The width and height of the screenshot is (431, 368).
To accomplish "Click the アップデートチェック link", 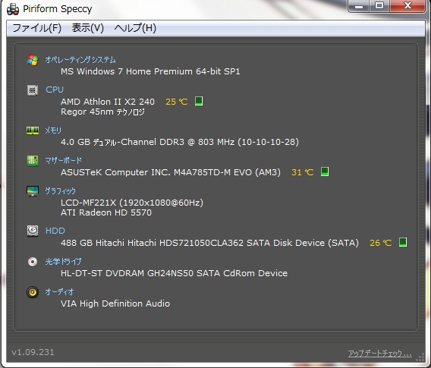I will [380, 353].
